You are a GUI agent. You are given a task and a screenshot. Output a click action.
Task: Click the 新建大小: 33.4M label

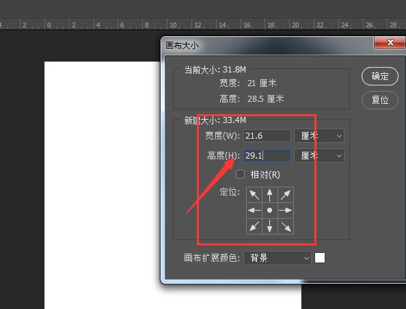(x=215, y=120)
